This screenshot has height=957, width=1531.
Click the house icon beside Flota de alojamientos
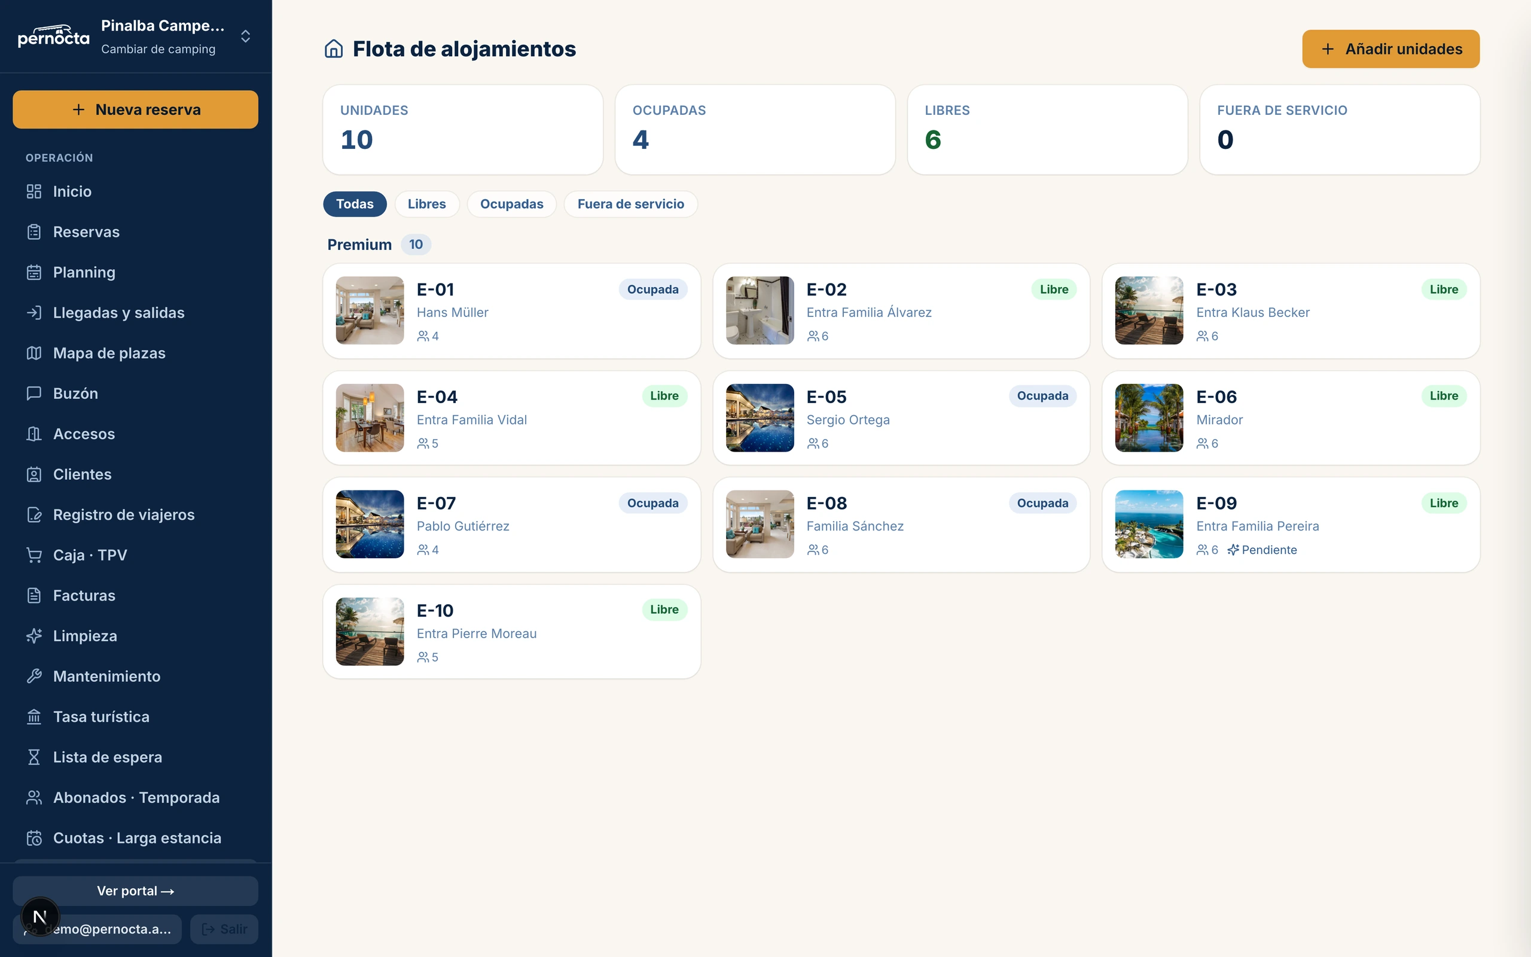click(x=334, y=48)
